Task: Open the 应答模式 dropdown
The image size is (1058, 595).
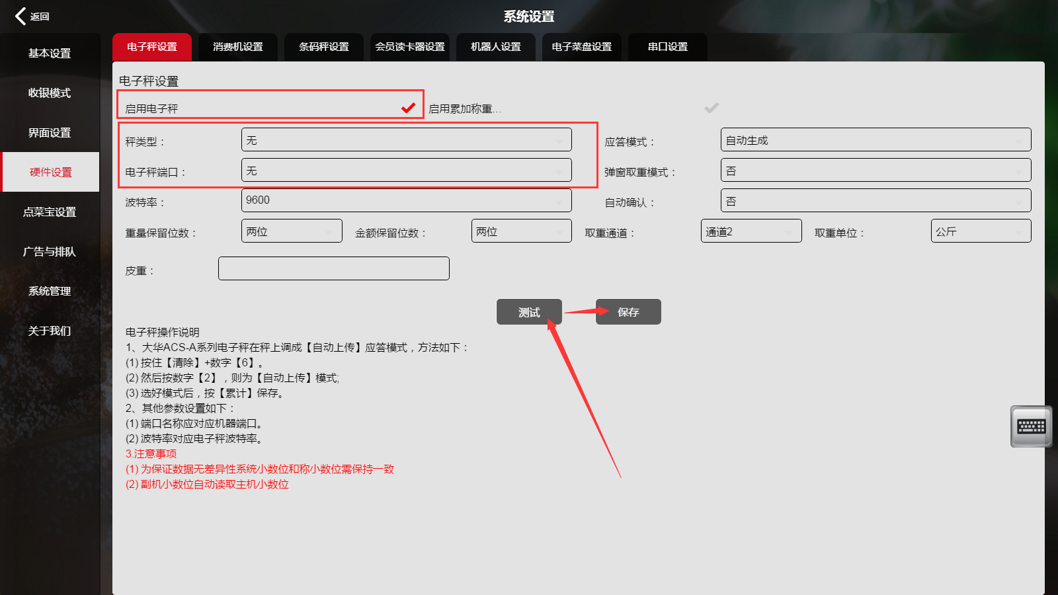Action: pyautogui.click(x=875, y=140)
